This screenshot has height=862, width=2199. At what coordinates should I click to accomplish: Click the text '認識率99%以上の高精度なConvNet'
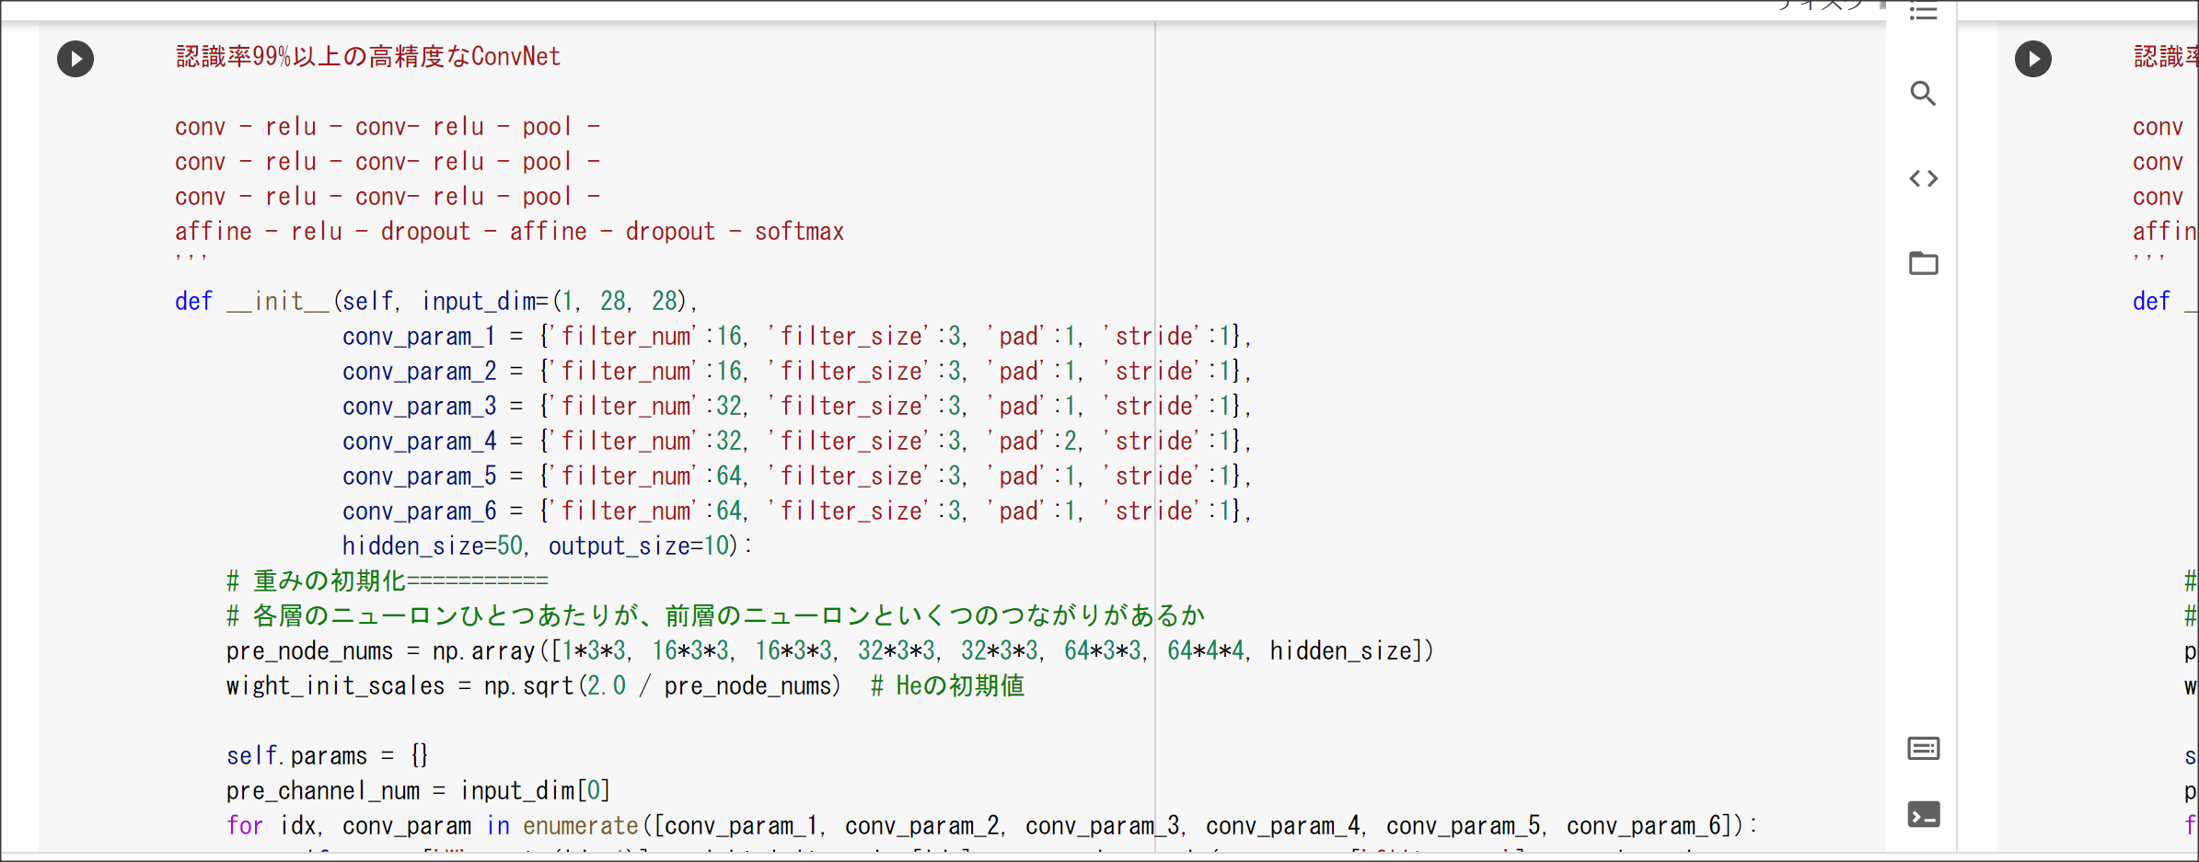(368, 57)
